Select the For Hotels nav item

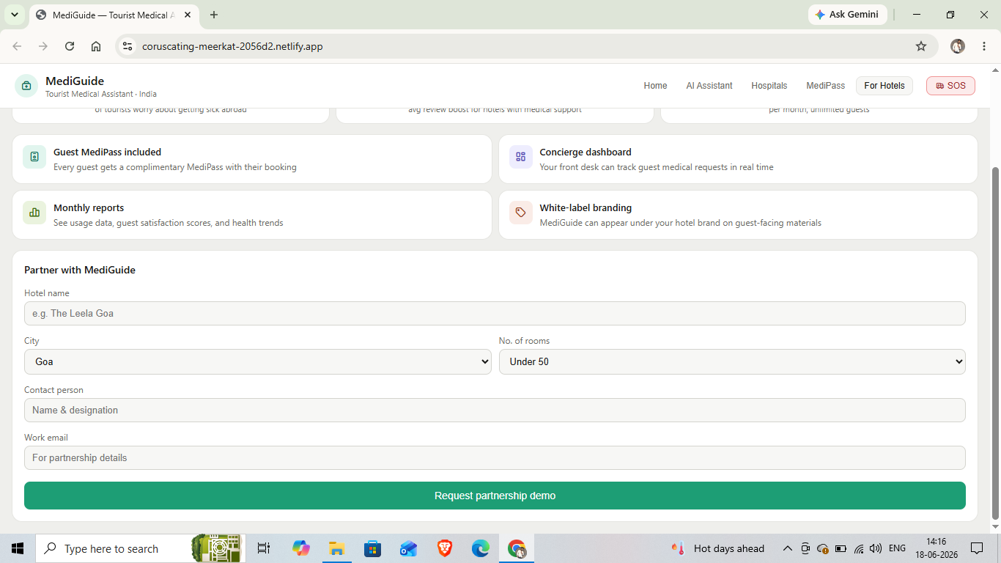tap(884, 86)
